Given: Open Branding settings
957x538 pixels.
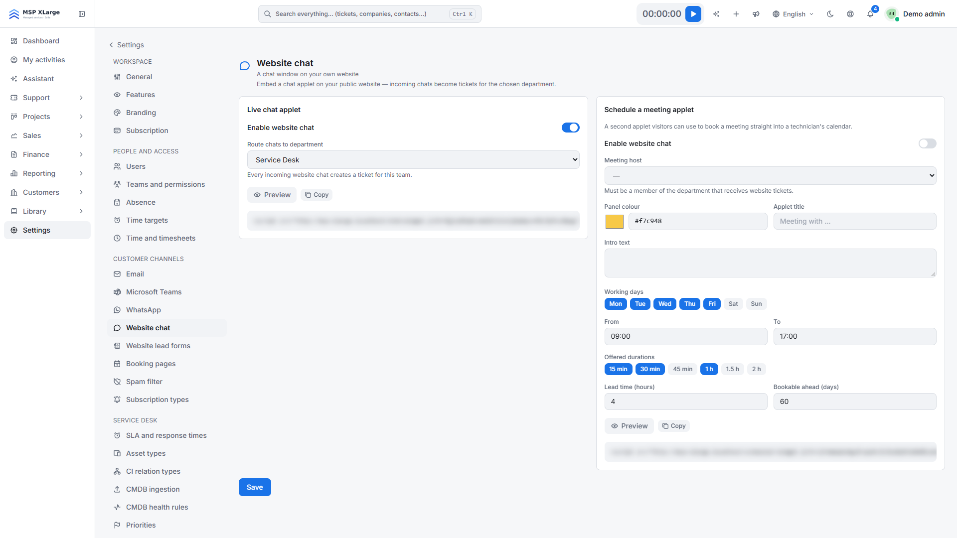Looking at the screenshot, I should coord(167,113).
